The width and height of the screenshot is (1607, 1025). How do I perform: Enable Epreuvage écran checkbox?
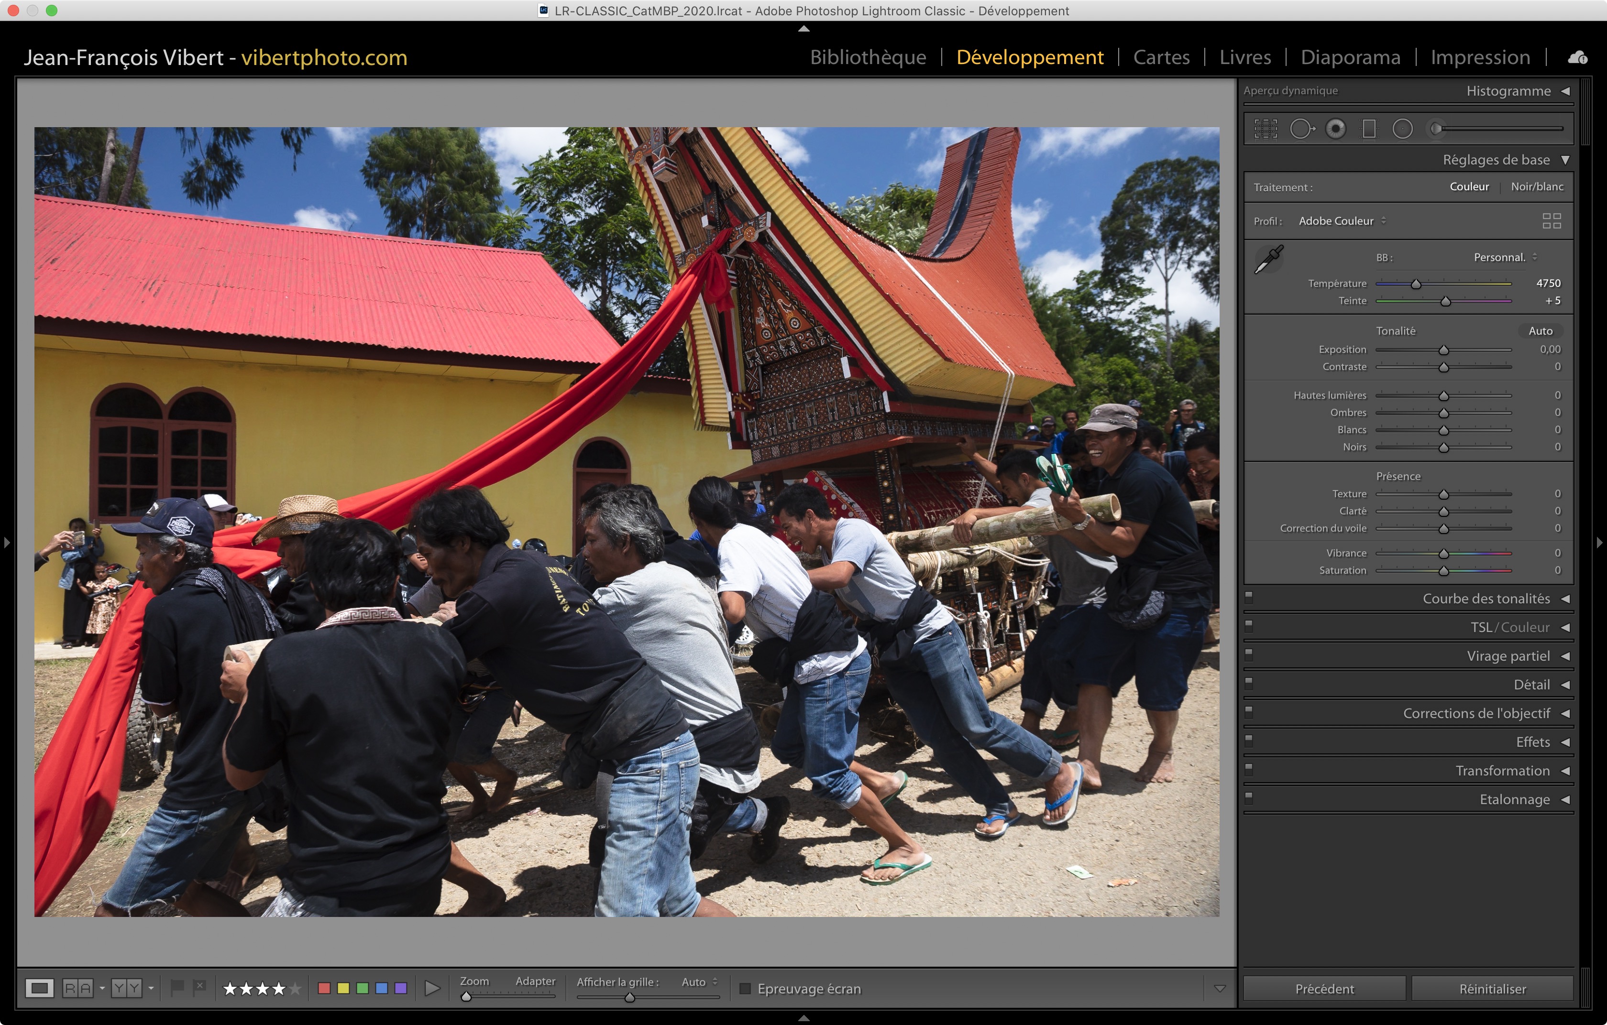coord(746,988)
